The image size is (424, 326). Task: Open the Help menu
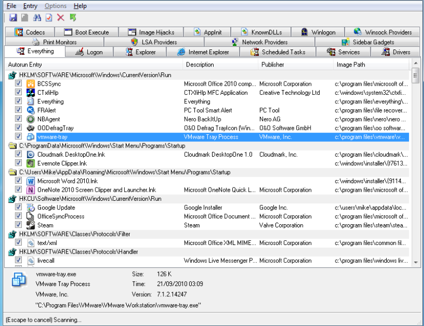(x=80, y=6)
